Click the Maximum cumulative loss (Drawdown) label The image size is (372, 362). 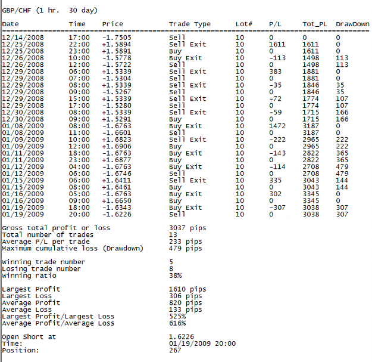73,249
